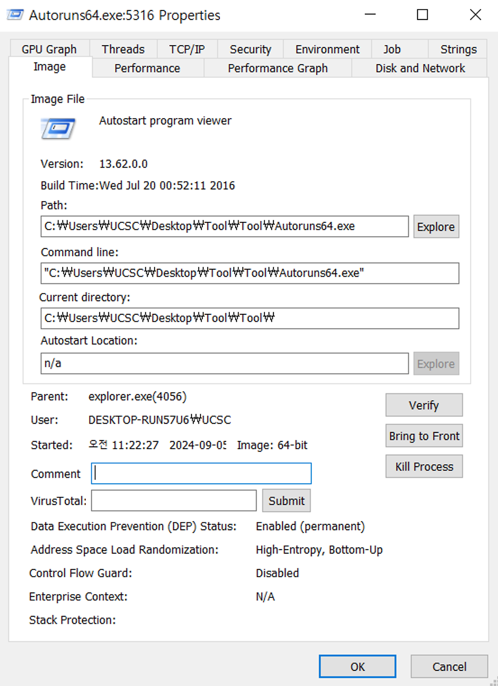
Task: Click the version number 13.62.0.0
Action: click(123, 164)
